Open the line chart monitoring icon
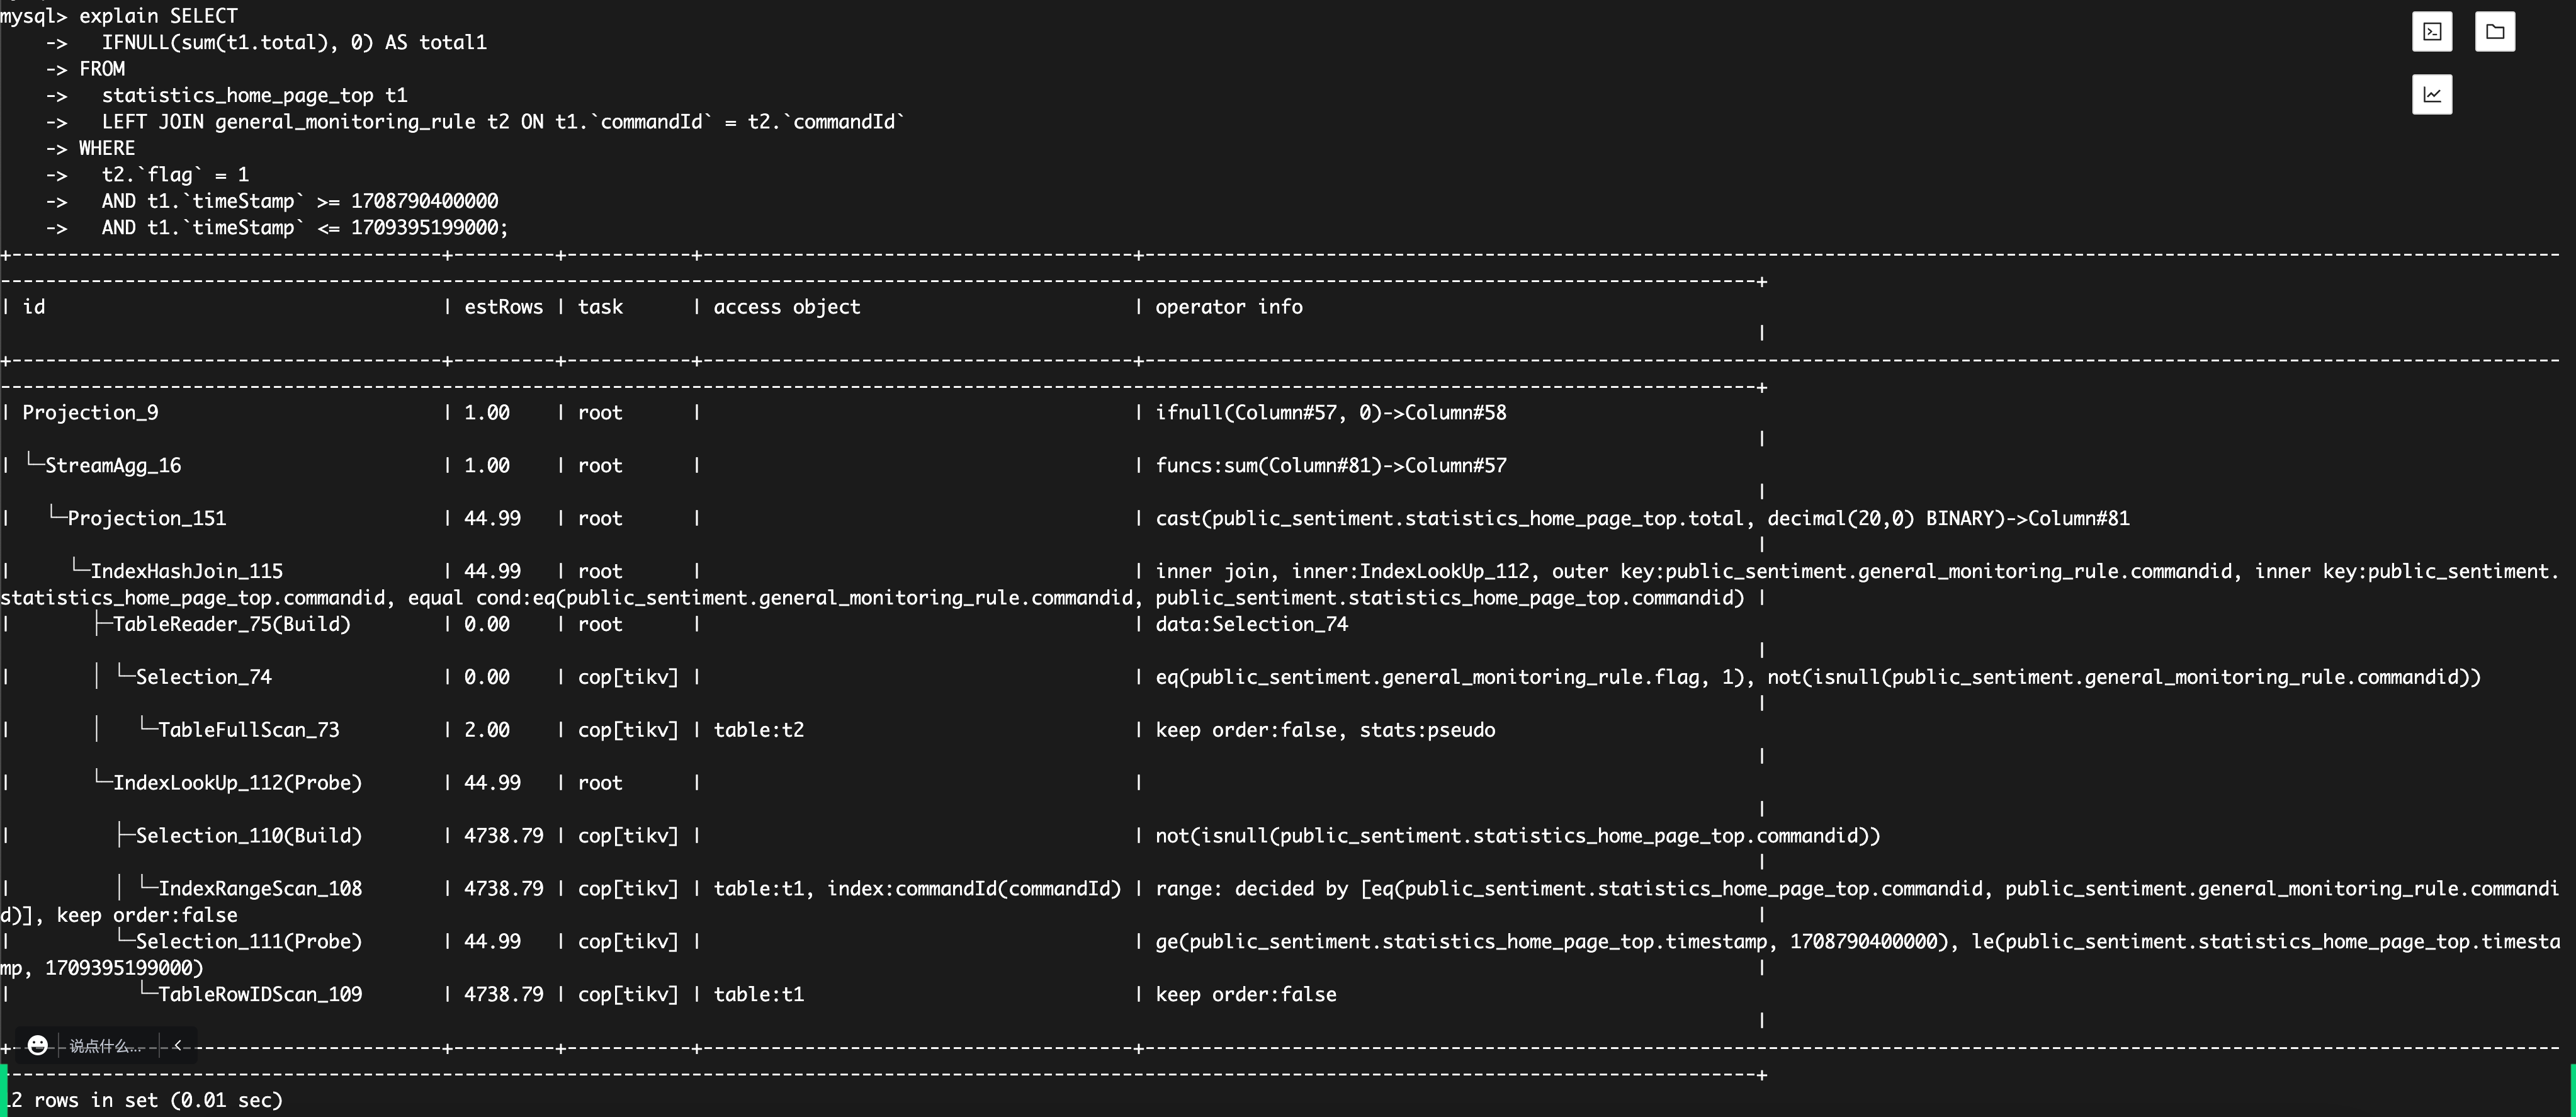The height and width of the screenshot is (1117, 2576). 2432,95
